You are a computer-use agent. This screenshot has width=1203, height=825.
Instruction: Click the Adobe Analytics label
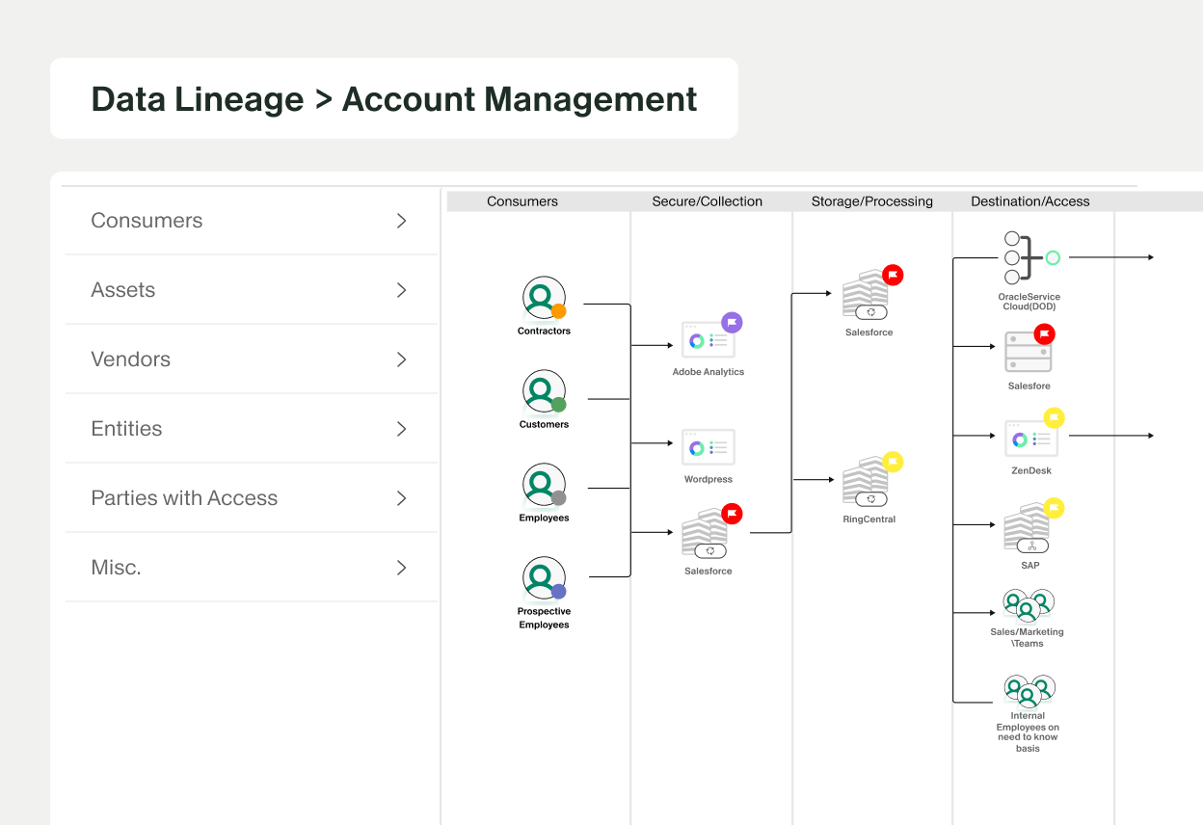point(708,372)
